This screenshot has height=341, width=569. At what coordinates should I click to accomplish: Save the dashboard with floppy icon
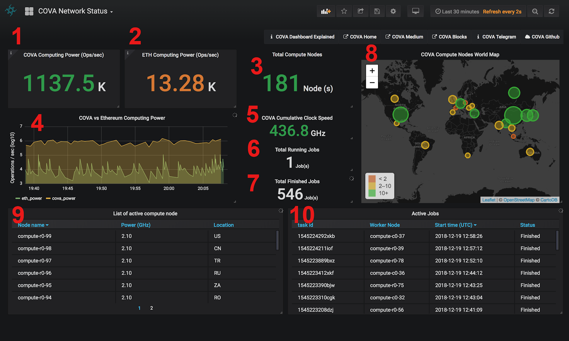(x=377, y=11)
